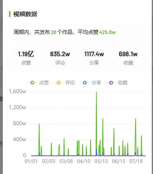
Task: Click the tall peak before 07/18
Action: pos(136,118)
